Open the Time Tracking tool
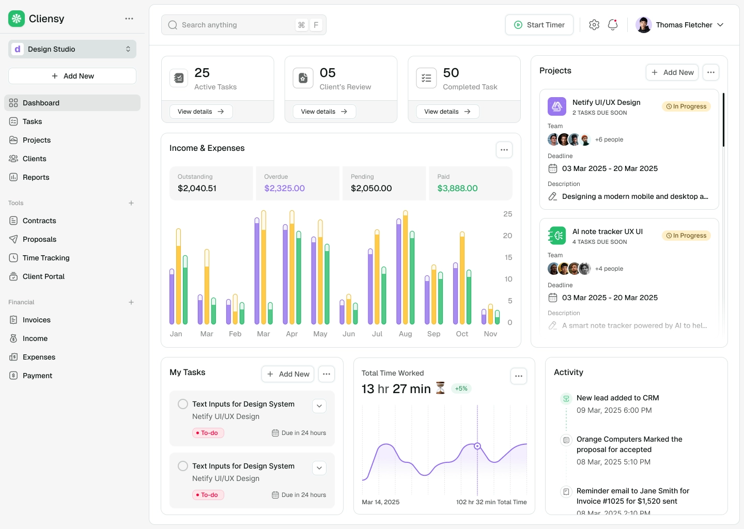Image resolution: width=744 pixels, height=529 pixels. click(45, 258)
